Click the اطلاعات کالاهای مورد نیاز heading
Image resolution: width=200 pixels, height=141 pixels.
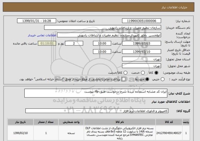[x=171, y=102]
